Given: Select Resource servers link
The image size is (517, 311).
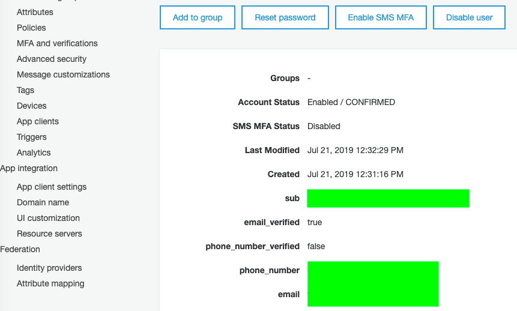Looking at the screenshot, I should pos(49,234).
